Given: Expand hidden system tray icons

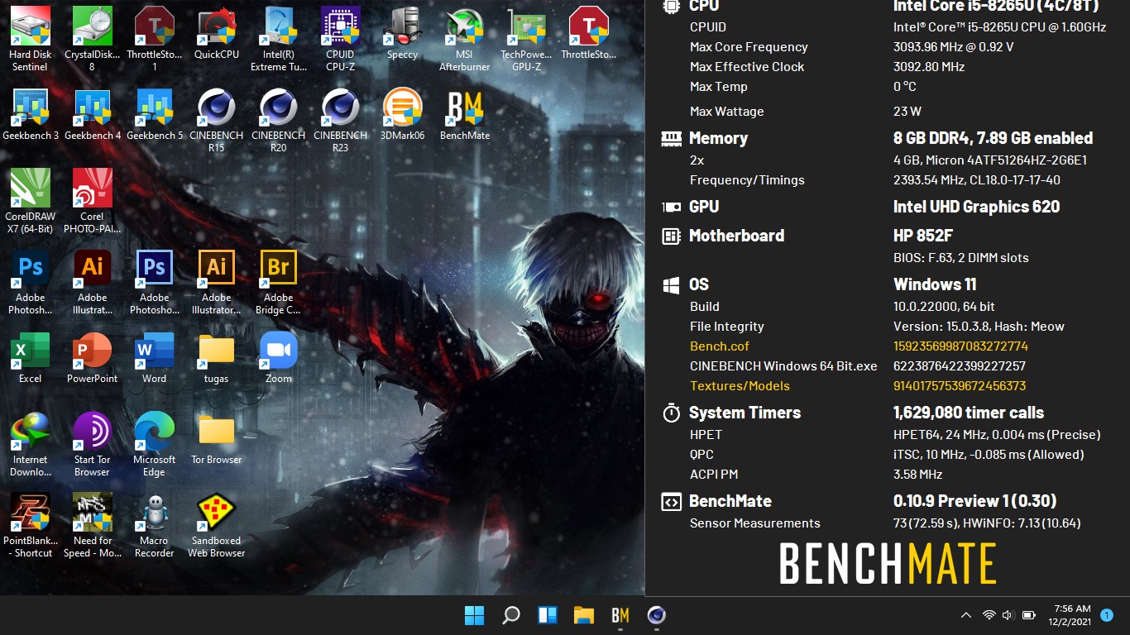Looking at the screenshot, I should click(x=965, y=615).
